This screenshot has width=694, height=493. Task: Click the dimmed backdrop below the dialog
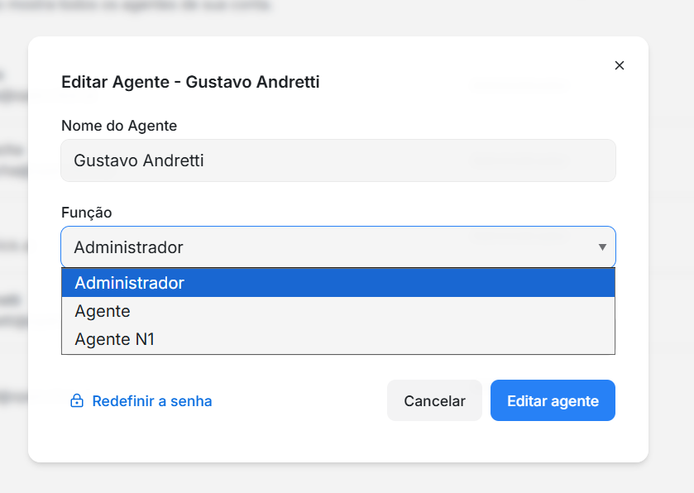coord(347,479)
